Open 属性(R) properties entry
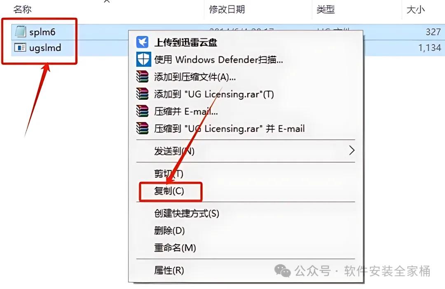The height and width of the screenshot is (289, 445). (x=169, y=270)
